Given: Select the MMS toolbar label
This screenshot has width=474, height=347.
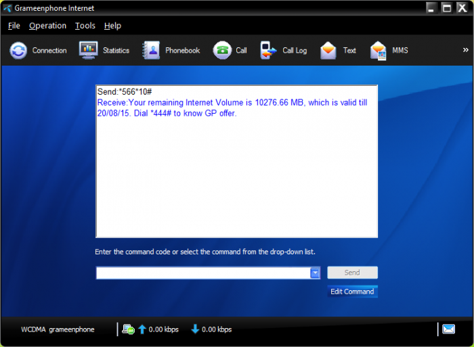Looking at the screenshot, I should tap(400, 50).
